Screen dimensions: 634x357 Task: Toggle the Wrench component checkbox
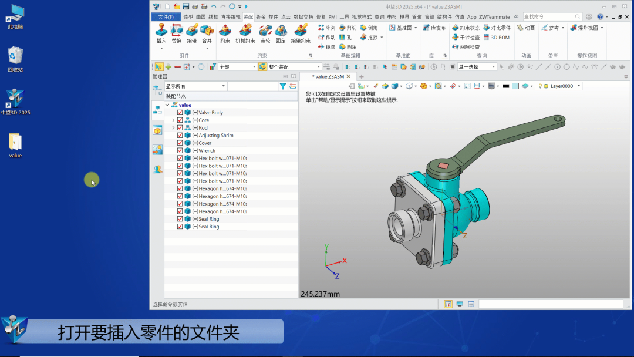pyautogui.click(x=180, y=151)
